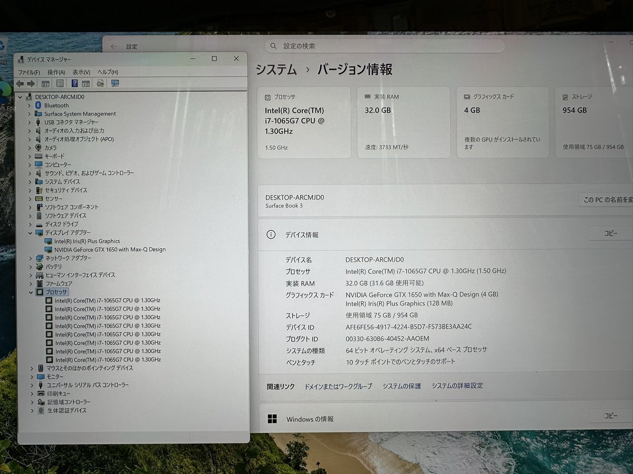Screen dimensions: 633x474
Task: Click コピー button in デバイス情報 section
Action: coord(611,233)
